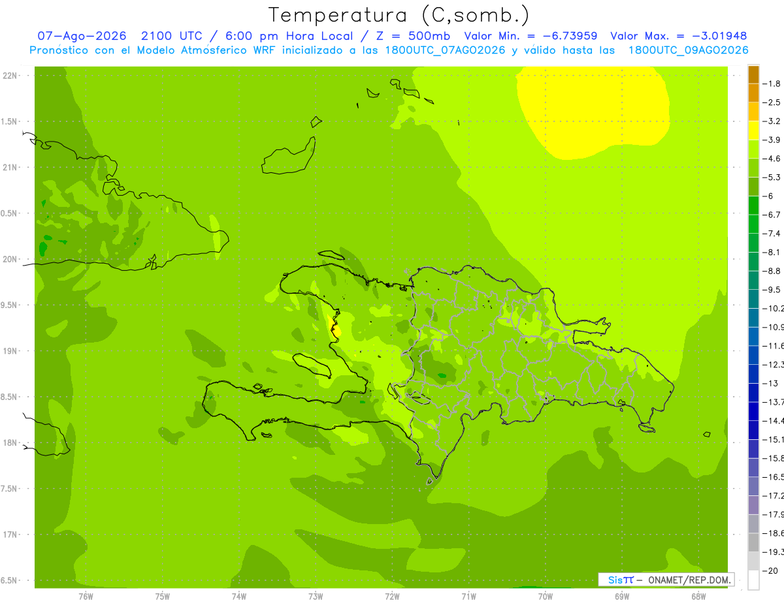784x605 pixels.
Task: Click the "73W" longitude label
Action: click(316, 597)
